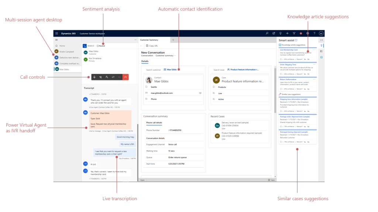Screen dimensions: 378x212
Task: Mute the microphone in call controls
Action: click(94, 77)
